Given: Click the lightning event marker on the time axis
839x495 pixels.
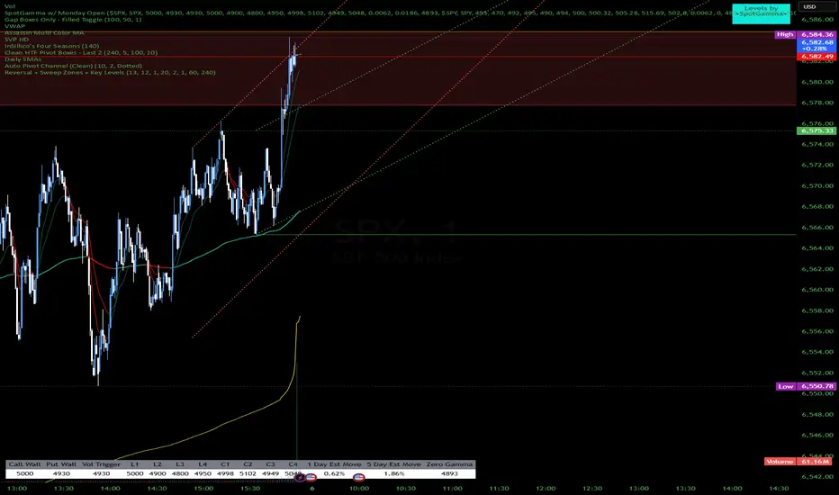Looking at the screenshot, I should pos(300,477).
